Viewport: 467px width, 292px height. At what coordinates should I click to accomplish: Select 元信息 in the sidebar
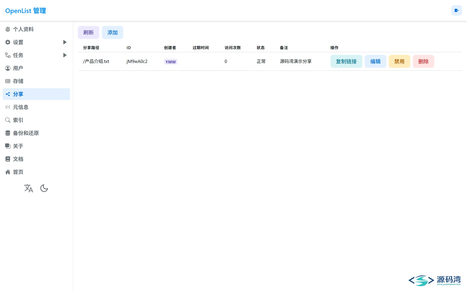(36, 107)
